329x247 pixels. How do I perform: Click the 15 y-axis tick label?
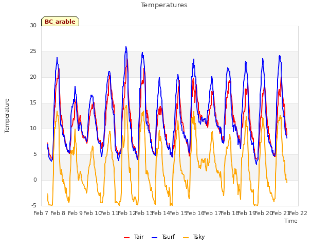33,103
